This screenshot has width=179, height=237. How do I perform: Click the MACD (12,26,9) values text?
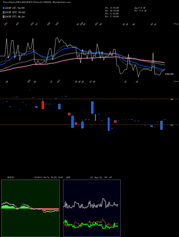(x=48, y=177)
